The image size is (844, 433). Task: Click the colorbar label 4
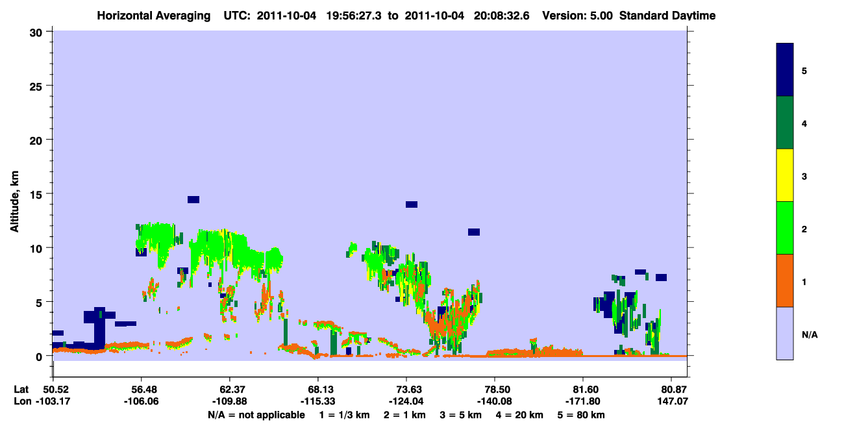(x=804, y=123)
